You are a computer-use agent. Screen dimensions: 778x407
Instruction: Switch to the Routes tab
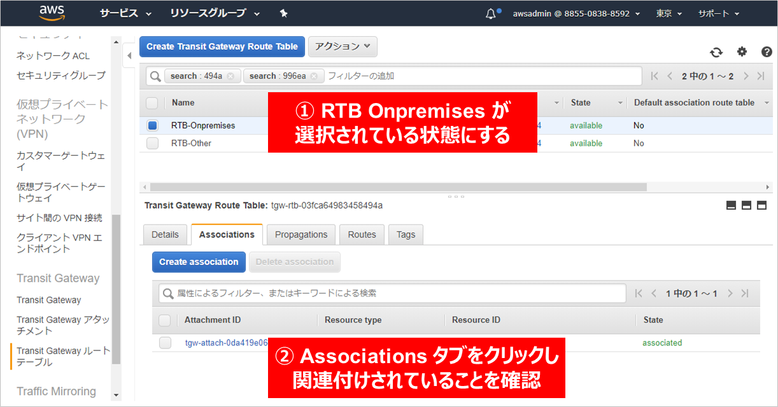tap(362, 235)
